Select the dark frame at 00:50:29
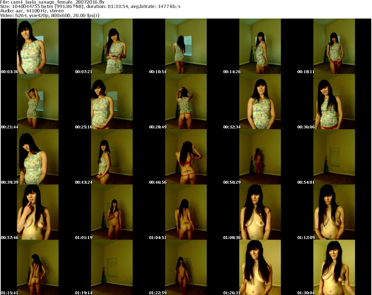 [260, 157]
